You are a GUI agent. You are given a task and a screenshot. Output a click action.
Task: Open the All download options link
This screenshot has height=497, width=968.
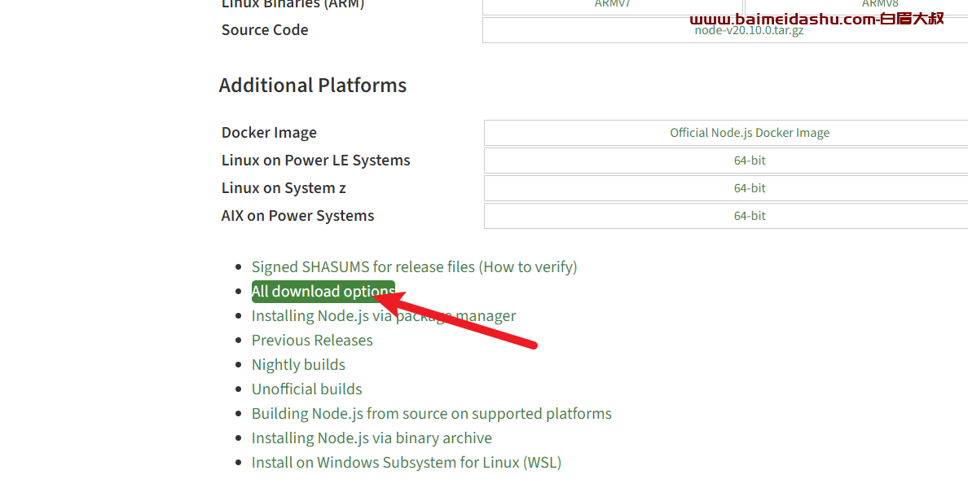(x=323, y=292)
